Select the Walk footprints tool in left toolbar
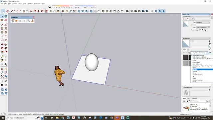Viewport: 213px width, 120px height. tap(2, 85)
